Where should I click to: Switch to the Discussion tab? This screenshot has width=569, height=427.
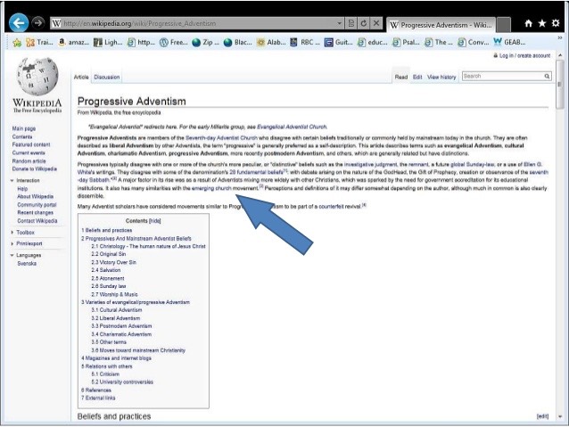[107, 77]
